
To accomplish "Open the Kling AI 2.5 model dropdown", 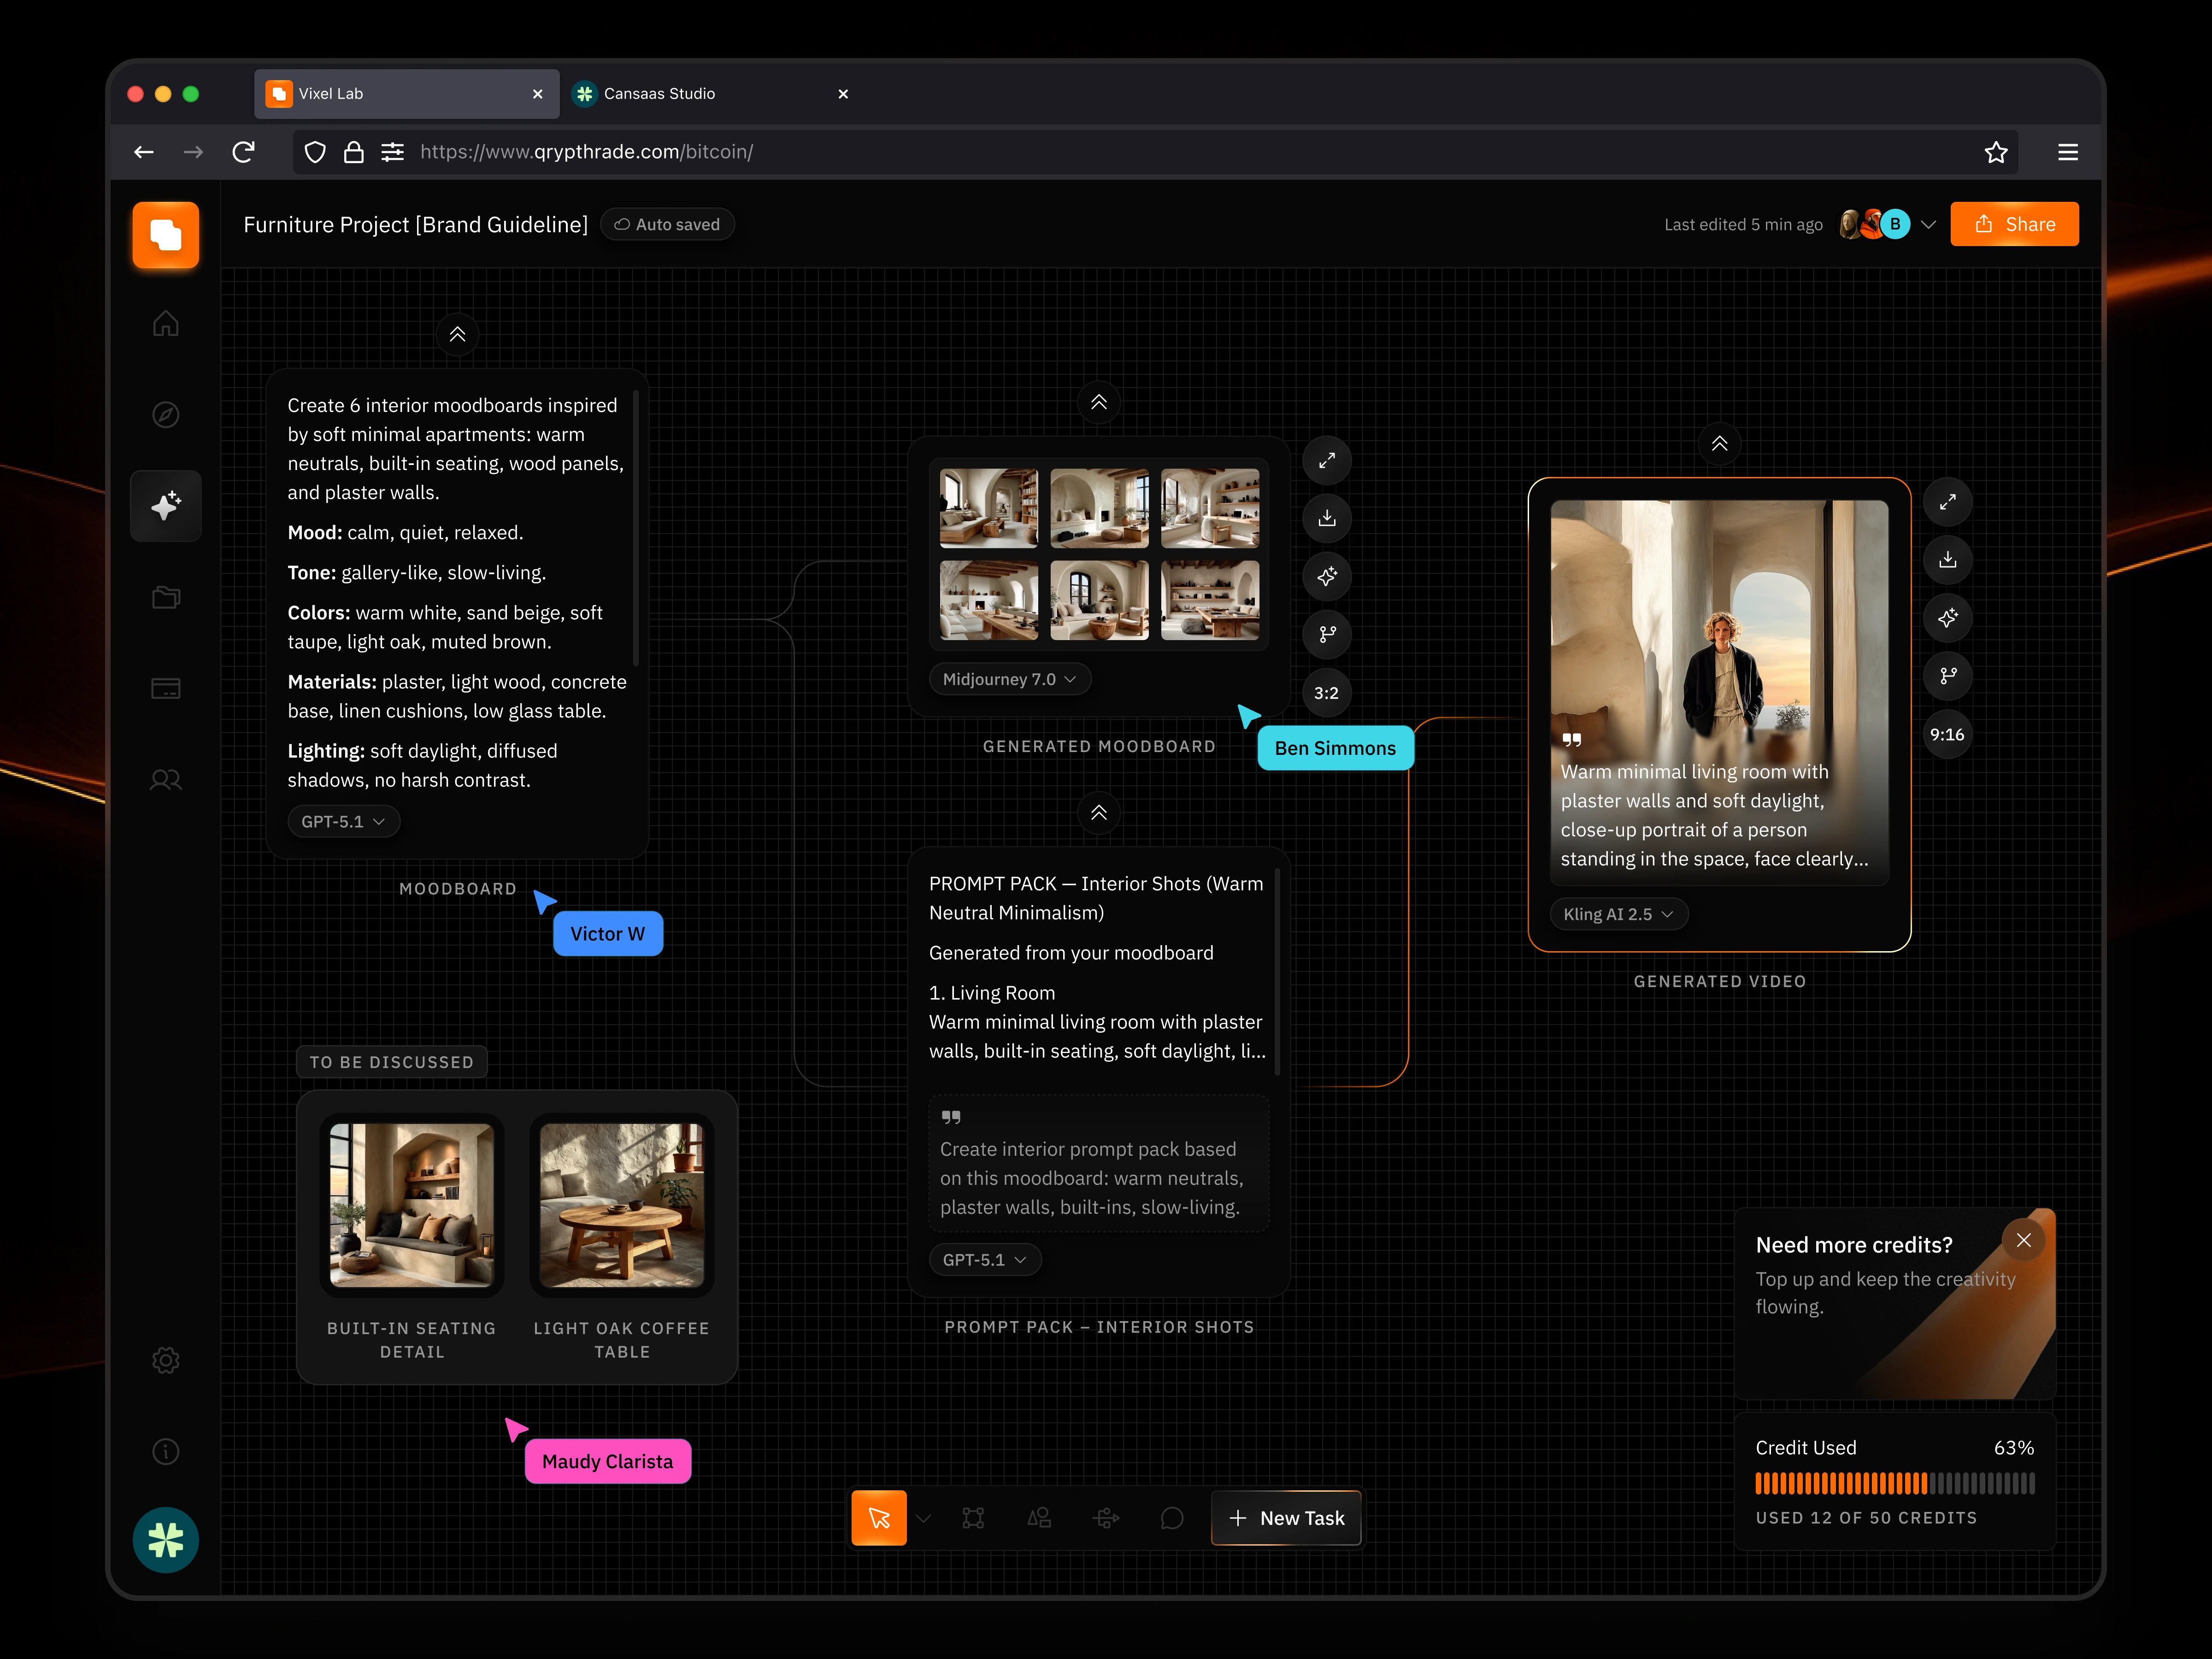I will [1617, 914].
